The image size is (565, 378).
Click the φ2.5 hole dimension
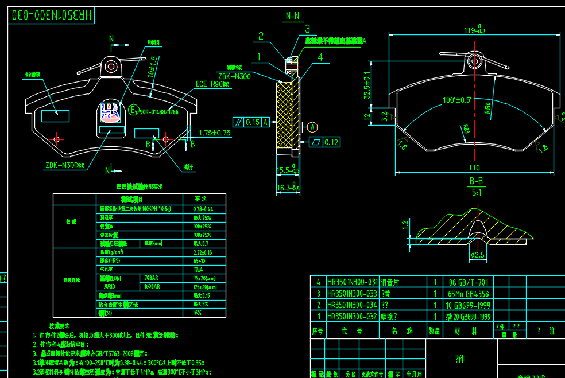coord(478,255)
